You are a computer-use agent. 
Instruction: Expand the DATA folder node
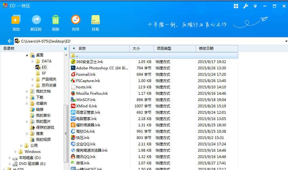coord(32,61)
